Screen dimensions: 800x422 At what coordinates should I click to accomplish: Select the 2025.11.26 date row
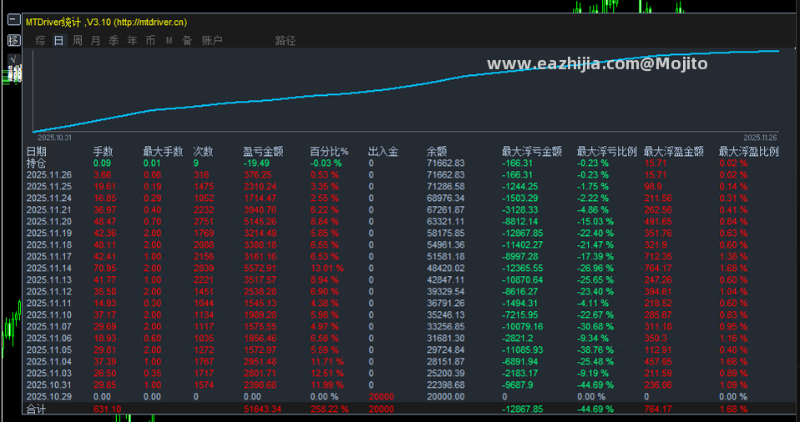(x=49, y=175)
